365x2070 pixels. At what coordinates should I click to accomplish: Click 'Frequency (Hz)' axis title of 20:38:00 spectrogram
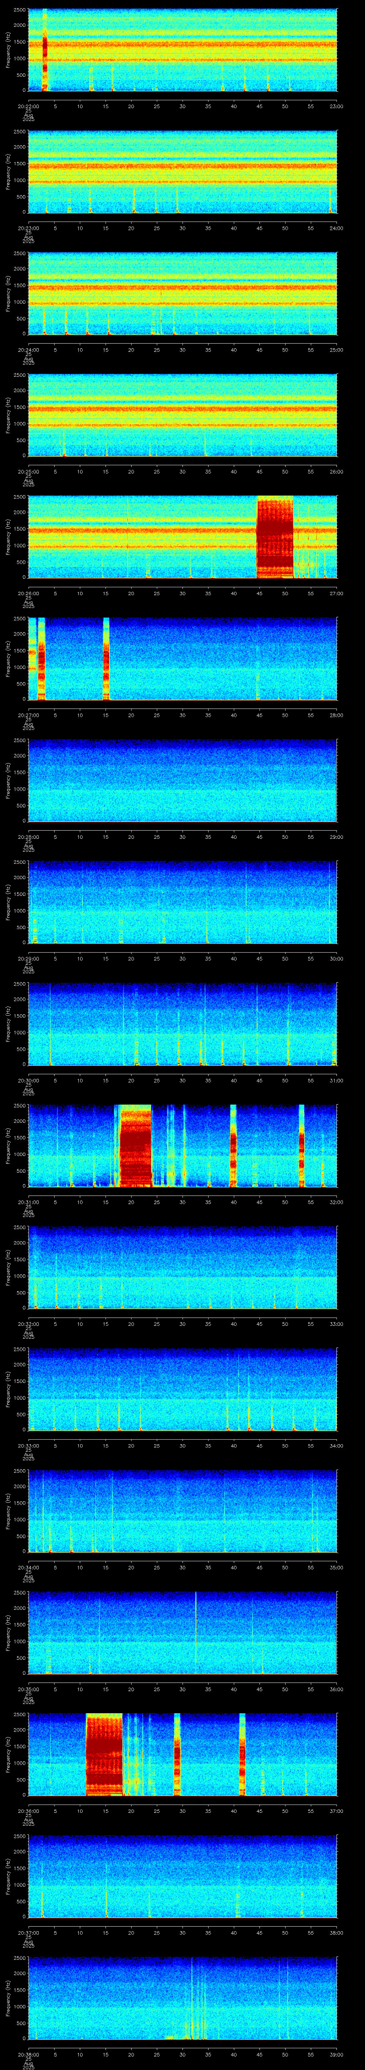click(8, 1999)
